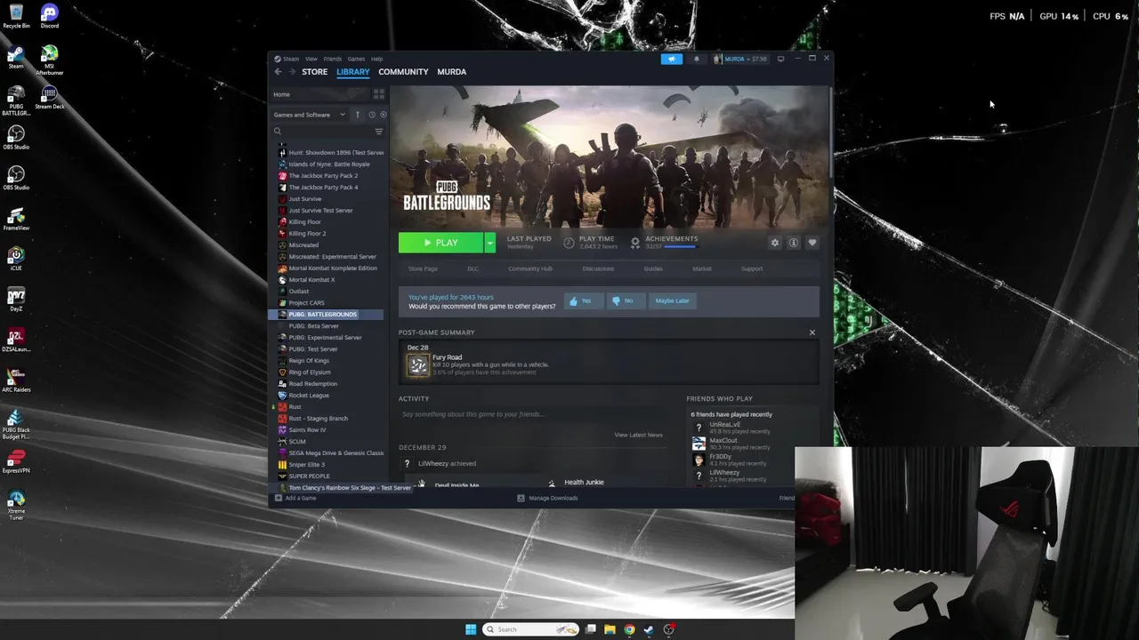This screenshot has height=640, width=1139.
Task: Click the green PLAY button
Action: 440,243
